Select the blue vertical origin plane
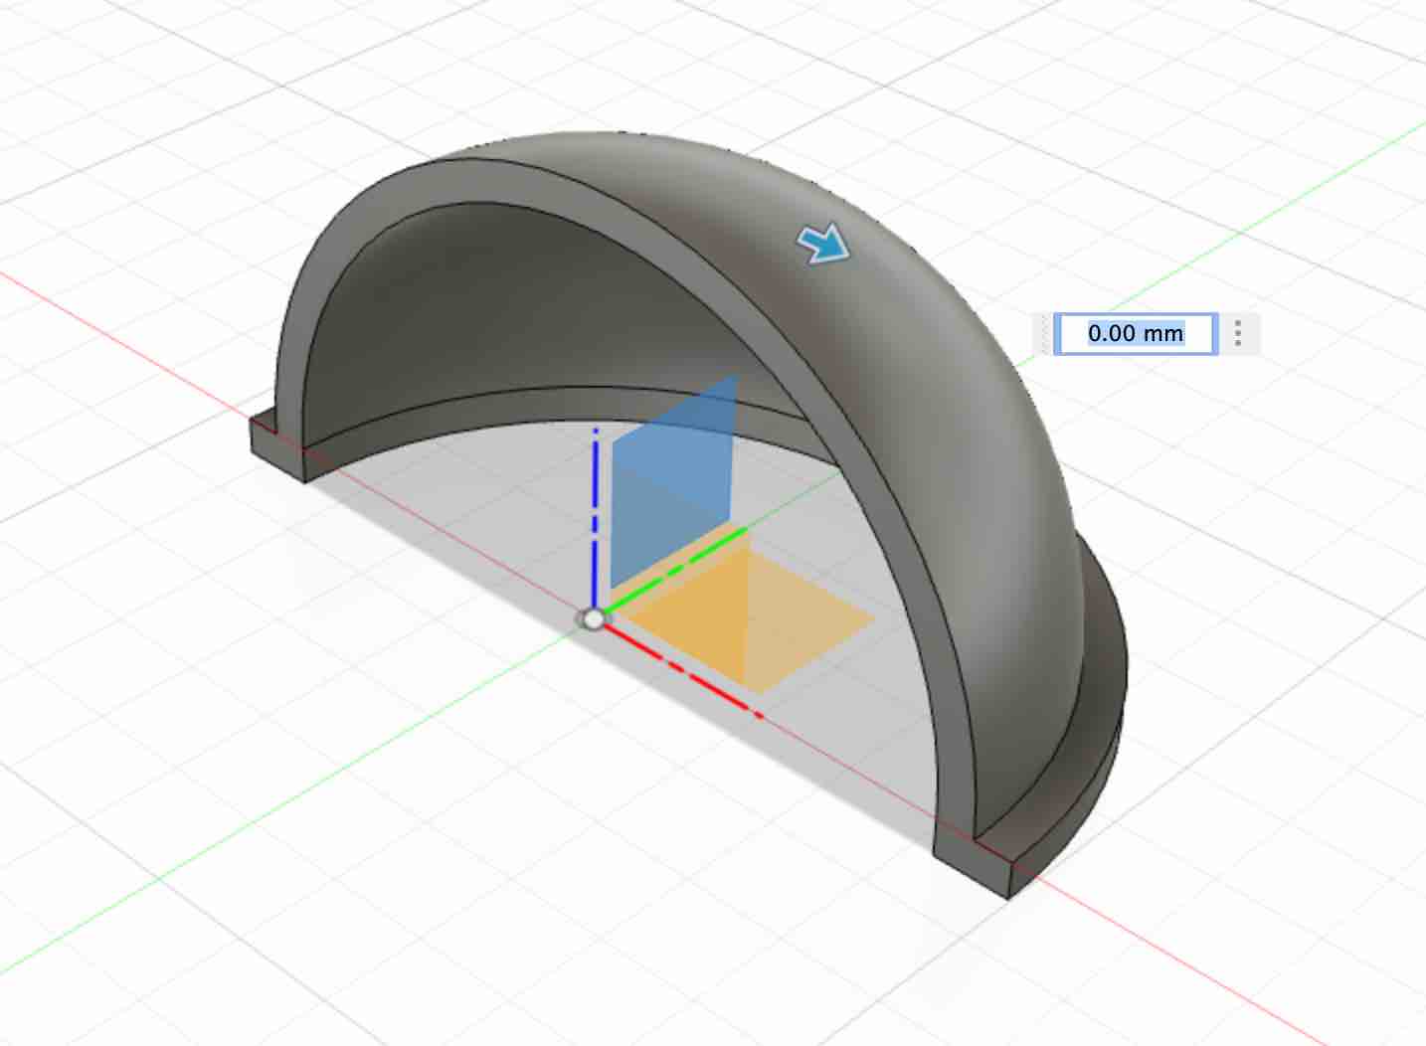1426x1046 pixels. pos(674,481)
